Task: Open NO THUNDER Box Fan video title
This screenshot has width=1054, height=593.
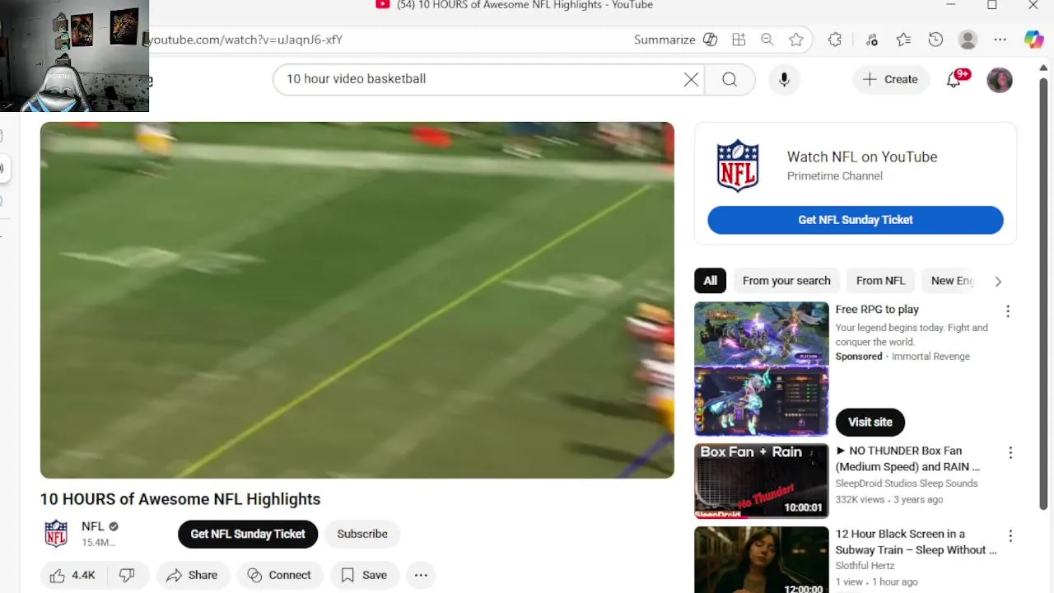Action: click(x=907, y=459)
